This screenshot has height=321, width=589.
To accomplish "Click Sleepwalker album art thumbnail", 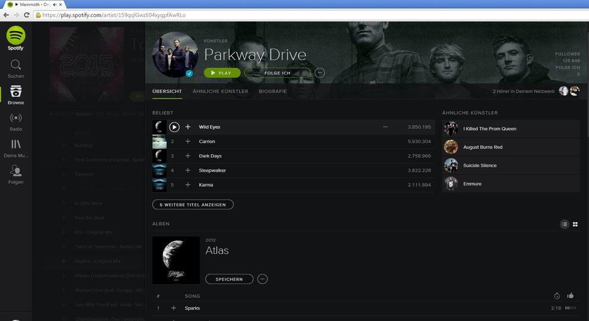I will point(159,170).
